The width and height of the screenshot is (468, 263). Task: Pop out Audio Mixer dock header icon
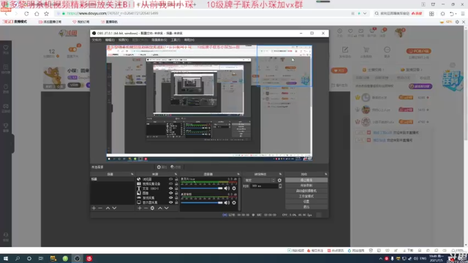pyautogui.click(x=238, y=174)
